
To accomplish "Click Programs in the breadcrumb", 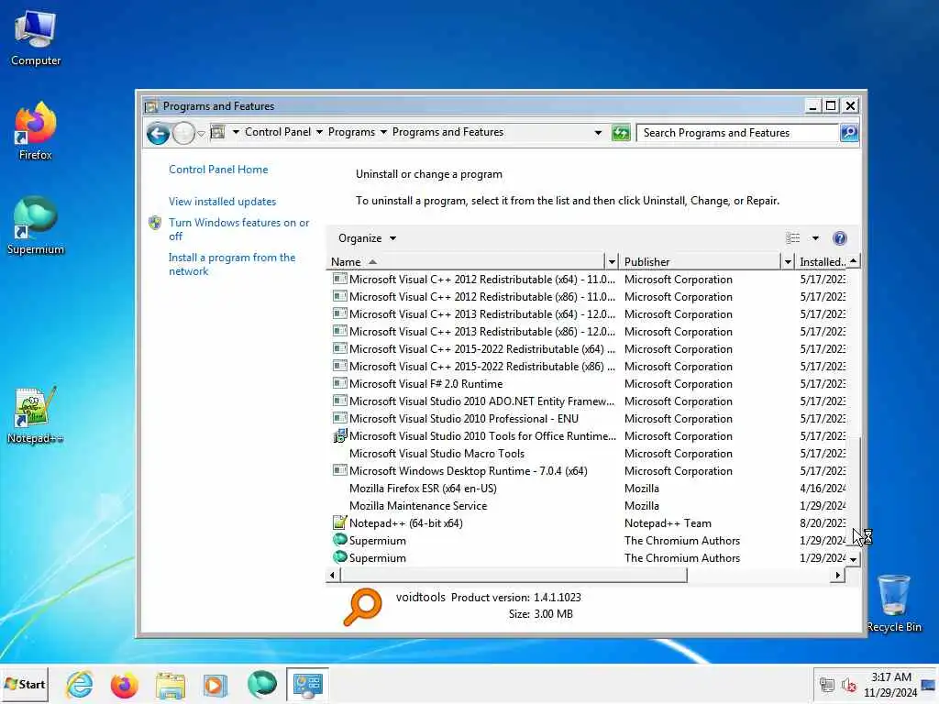I will click(351, 132).
